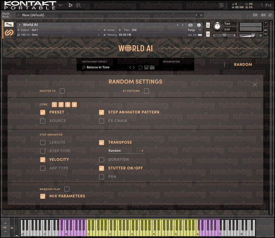Shift keyboard octave up arrow
Viewport: 275px width, 238px height.
tap(5, 223)
